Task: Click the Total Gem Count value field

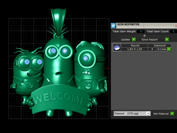Action: [173, 31]
